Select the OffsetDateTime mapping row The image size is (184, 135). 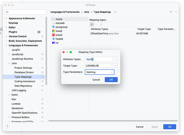(133, 33)
